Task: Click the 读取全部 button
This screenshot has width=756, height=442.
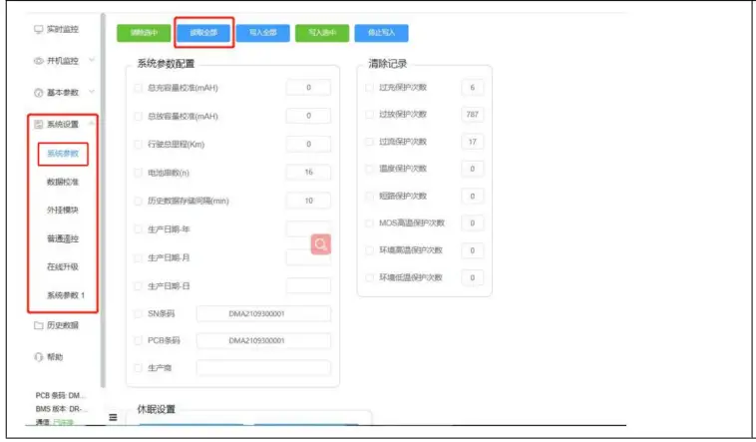Action: pos(203,33)
